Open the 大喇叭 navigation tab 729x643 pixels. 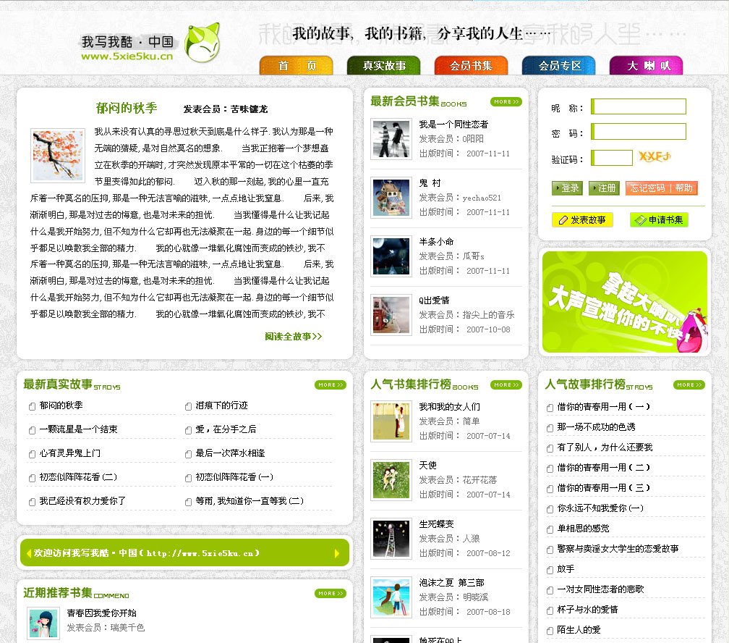pos(647,66)
